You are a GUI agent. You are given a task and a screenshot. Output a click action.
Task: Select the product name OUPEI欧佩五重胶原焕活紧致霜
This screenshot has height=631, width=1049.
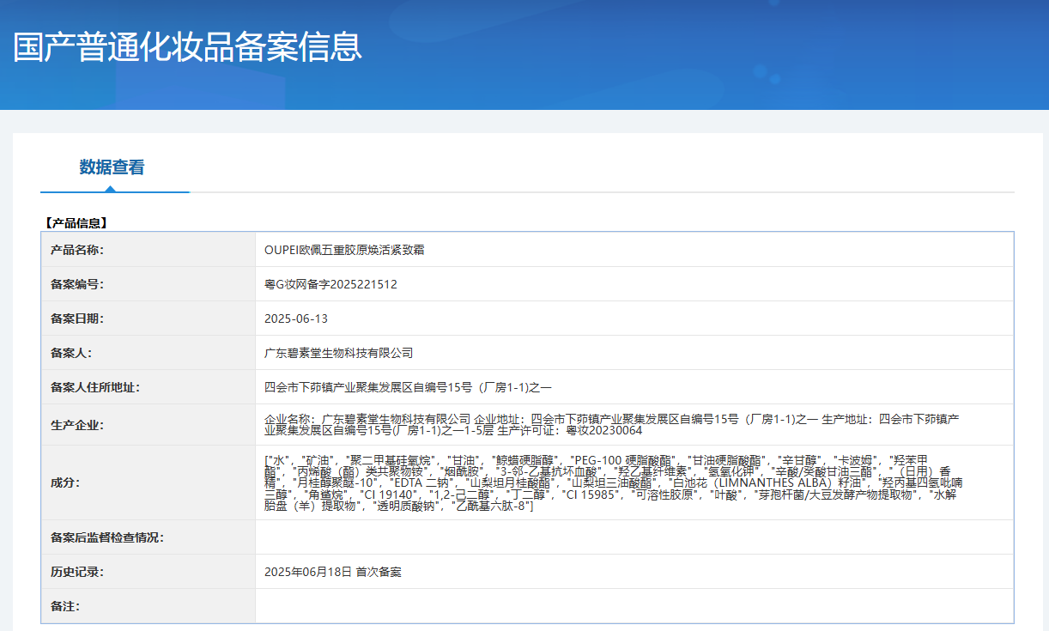pos(344,250)
